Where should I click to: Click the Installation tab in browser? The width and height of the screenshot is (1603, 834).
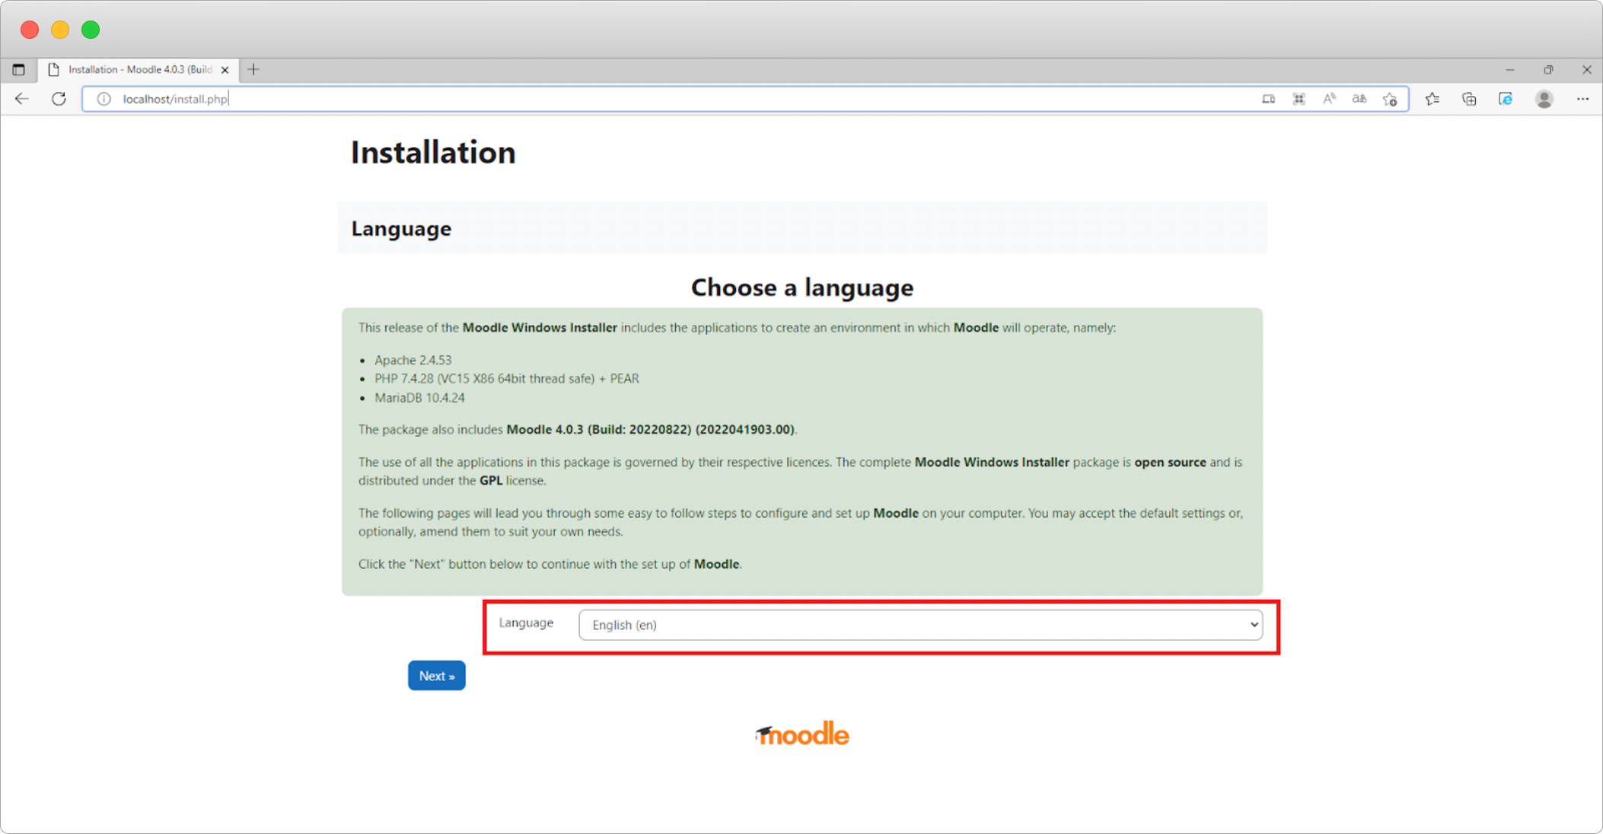coord(138,69)
